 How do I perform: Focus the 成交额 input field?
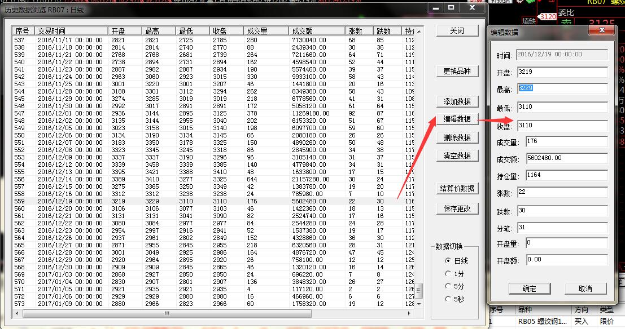(x=566, y=159)
